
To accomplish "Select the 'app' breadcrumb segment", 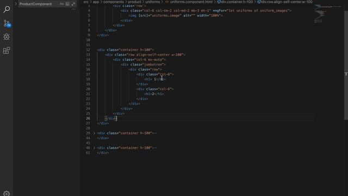I will [96, 2].
